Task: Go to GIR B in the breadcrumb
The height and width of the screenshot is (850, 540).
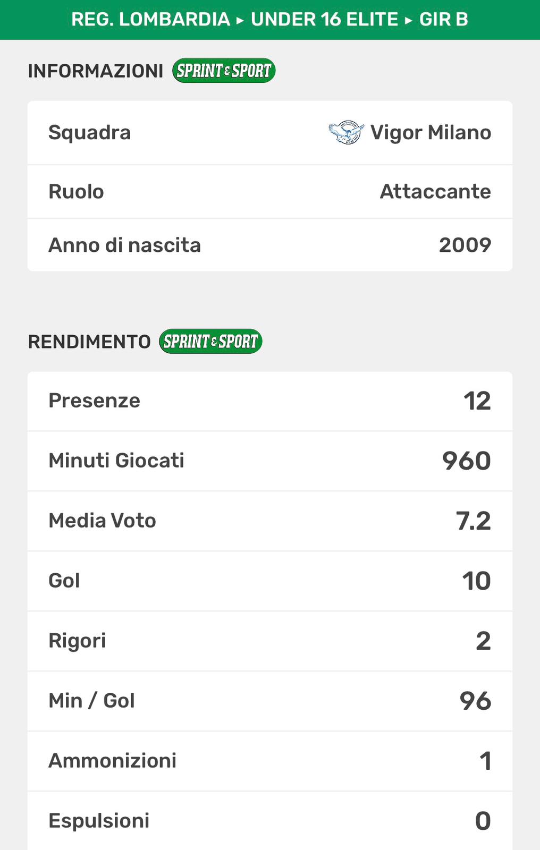Action: pyautogui.click(x=443, y=20)
